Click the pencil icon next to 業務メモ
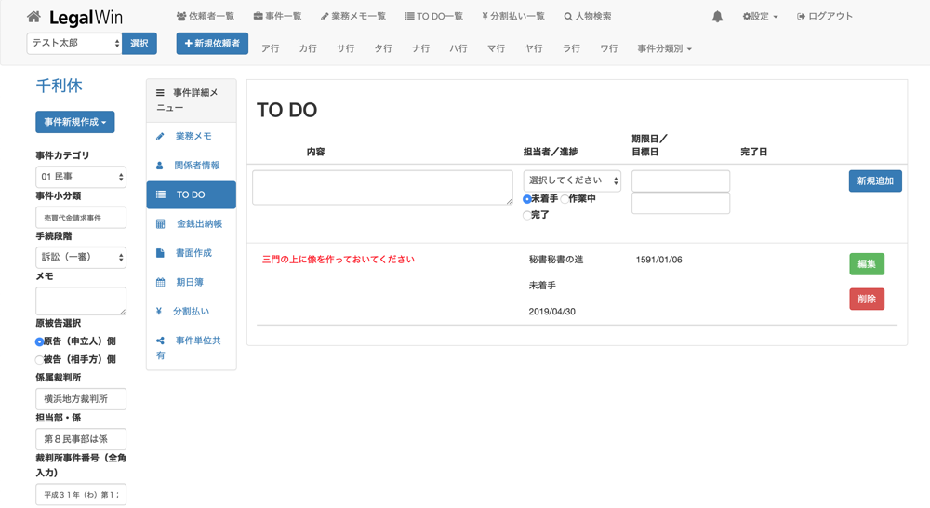The height and width of the screenshot is (508, 930). click(x=160, y=136)
